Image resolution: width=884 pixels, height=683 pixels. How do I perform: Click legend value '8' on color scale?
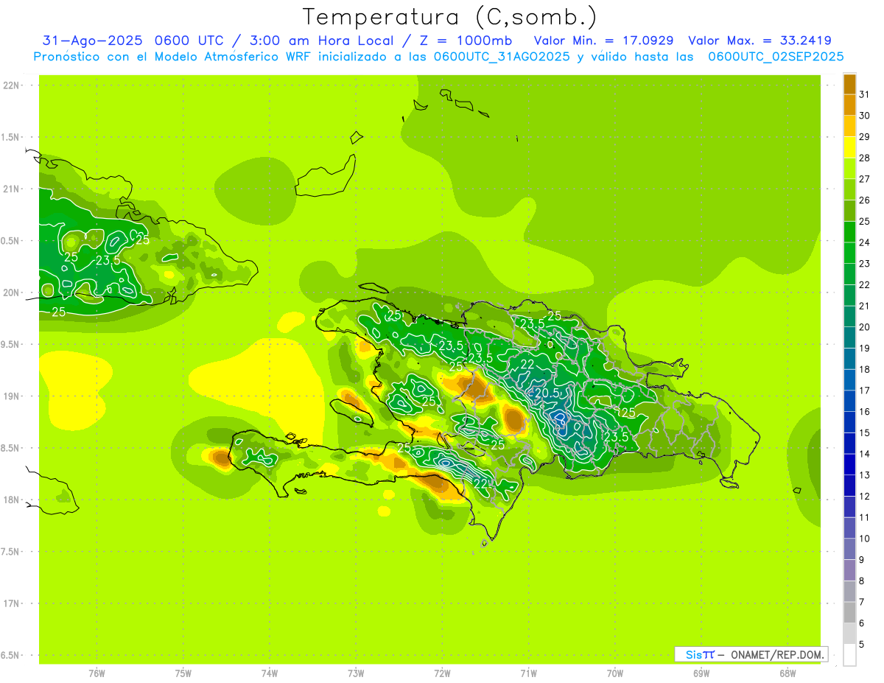862,581
